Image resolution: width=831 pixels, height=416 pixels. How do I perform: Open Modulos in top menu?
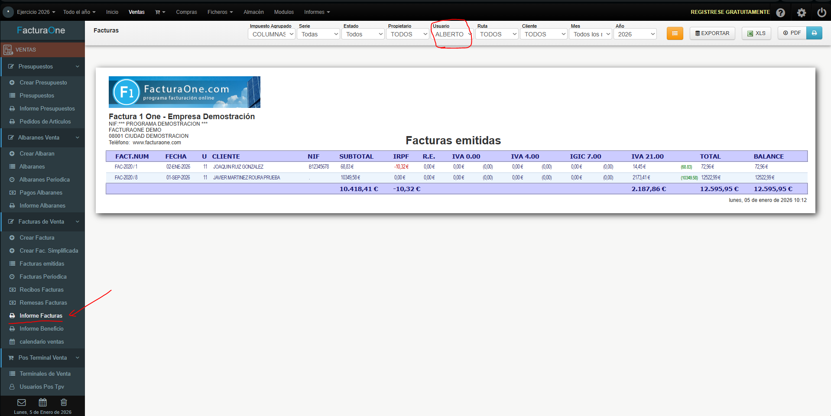(284, 12)
